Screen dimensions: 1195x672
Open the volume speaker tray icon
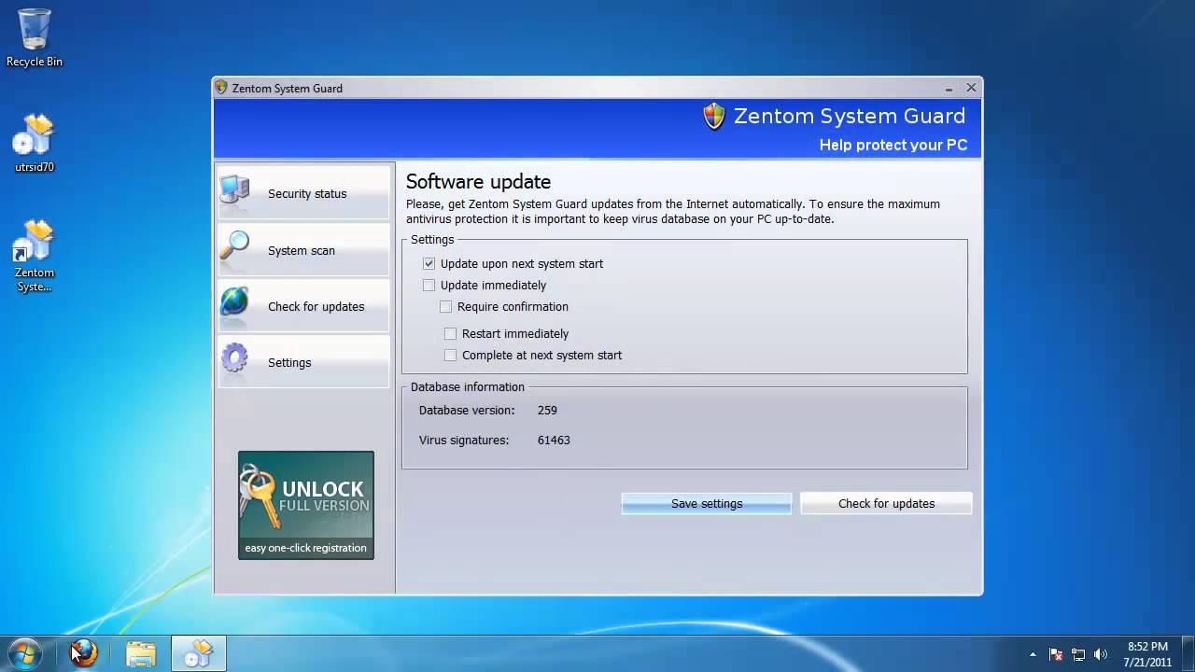coord(1101,654)
